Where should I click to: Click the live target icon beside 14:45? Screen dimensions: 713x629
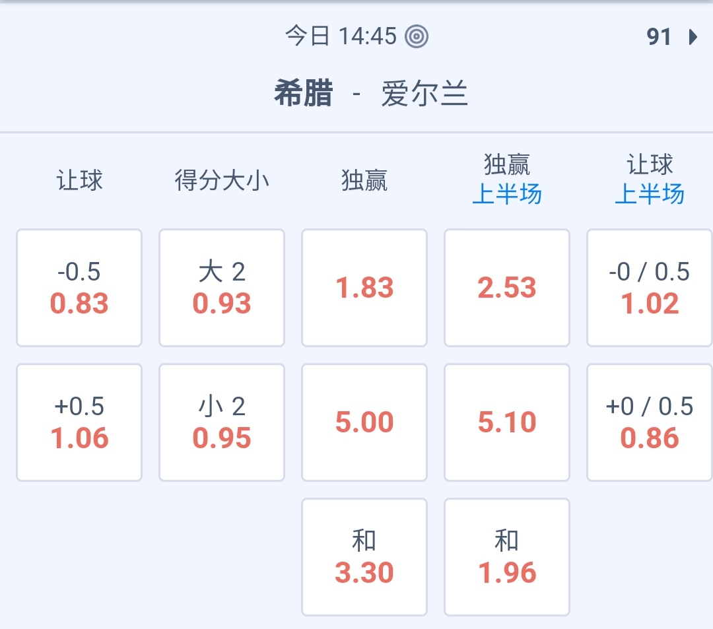[x=417, y=36]
